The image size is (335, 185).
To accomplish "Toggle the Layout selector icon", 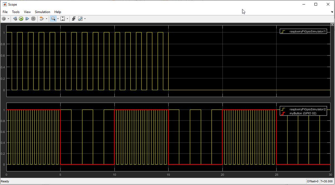I will [41, 19].
